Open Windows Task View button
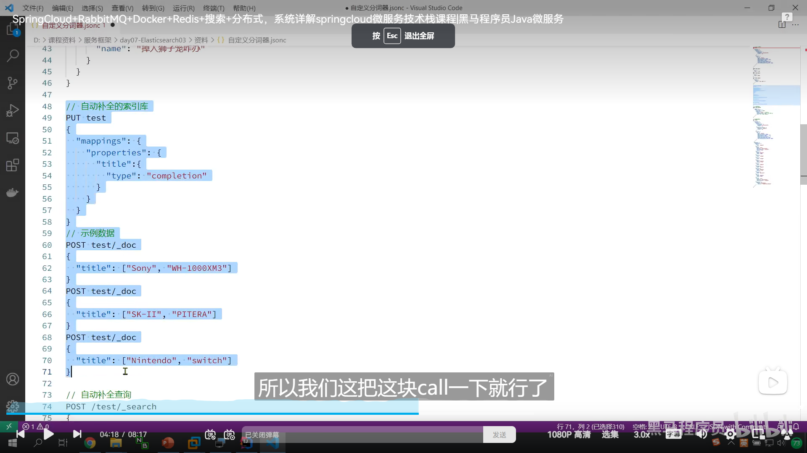Viewport: 807px width, 453px height. click(63, 443)
